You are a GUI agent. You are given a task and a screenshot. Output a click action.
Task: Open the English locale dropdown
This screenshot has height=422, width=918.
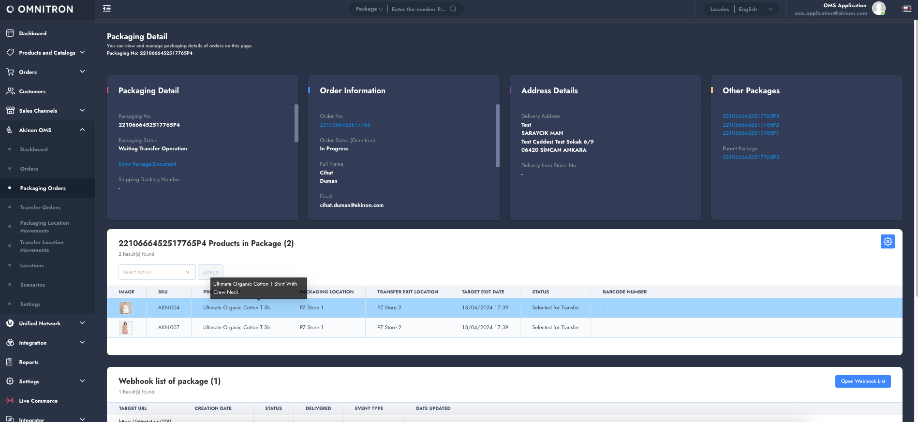(755, 9)
